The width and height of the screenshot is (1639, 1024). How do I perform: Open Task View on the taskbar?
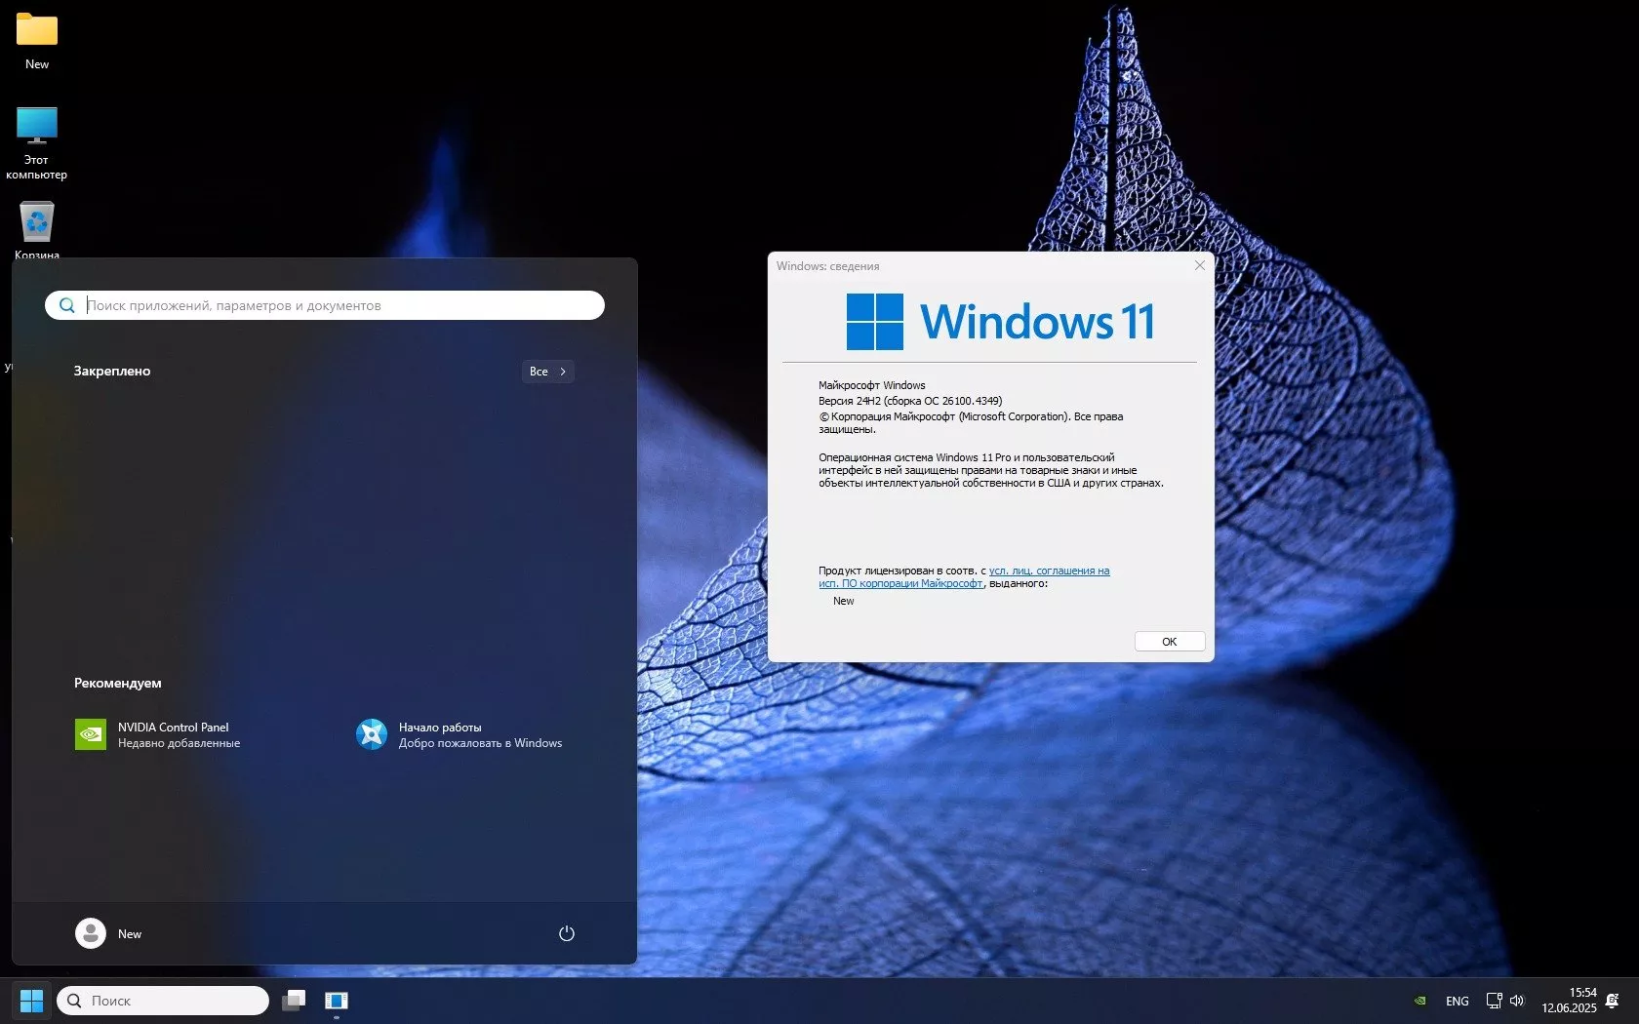pyautogui.click(x=295, y=1001)
